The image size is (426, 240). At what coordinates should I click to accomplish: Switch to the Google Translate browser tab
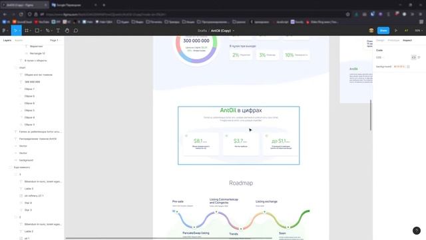[73, 5]
